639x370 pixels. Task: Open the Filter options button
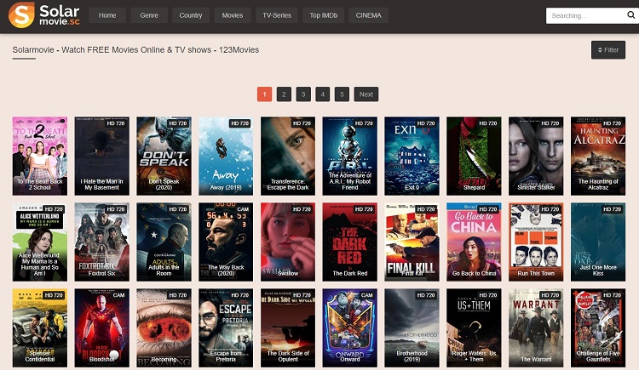coord(608,49)
